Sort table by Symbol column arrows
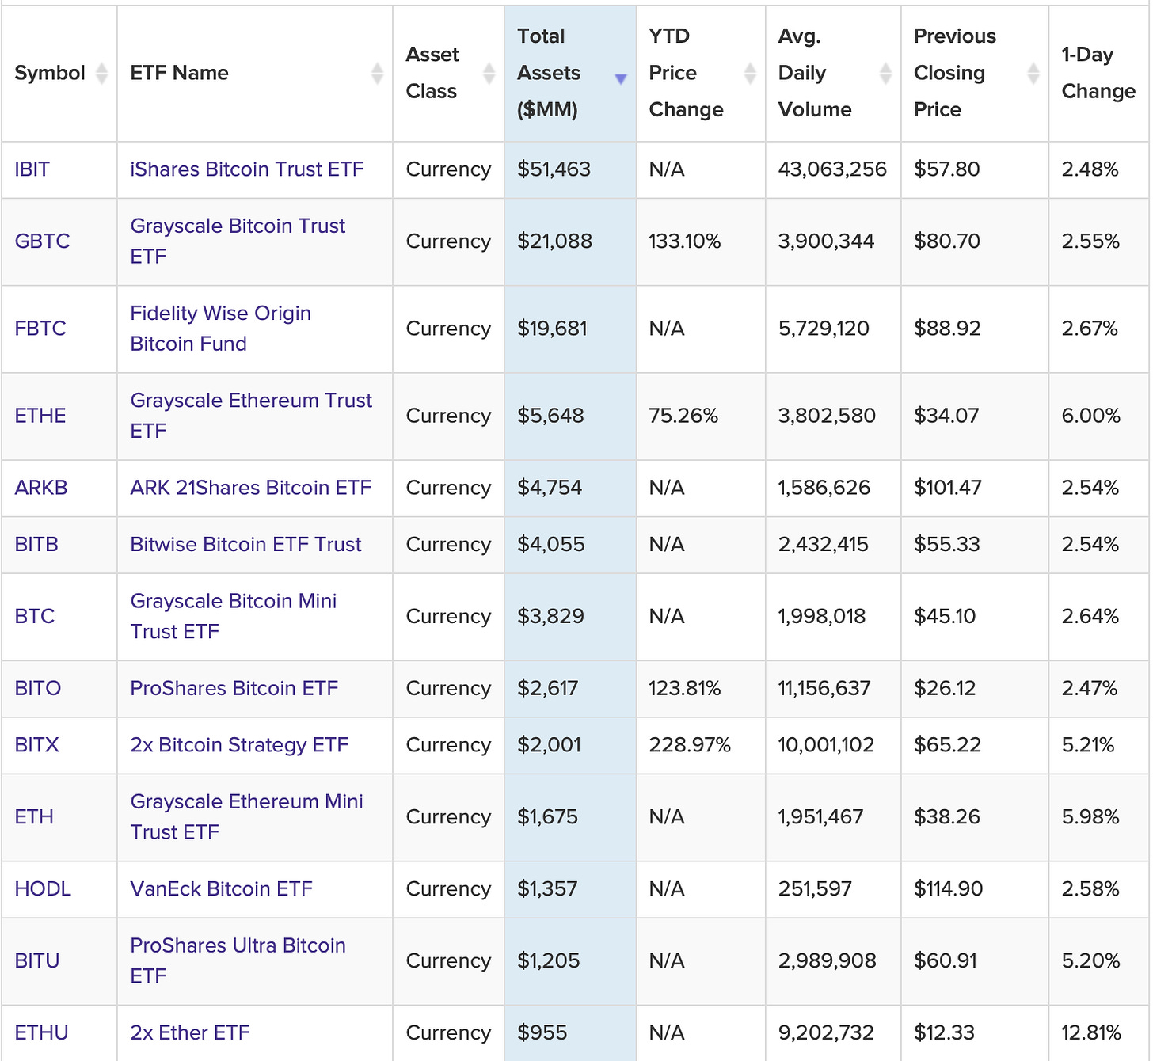The width and height of the screenshot is (1153, 1061). pos(101,73)
